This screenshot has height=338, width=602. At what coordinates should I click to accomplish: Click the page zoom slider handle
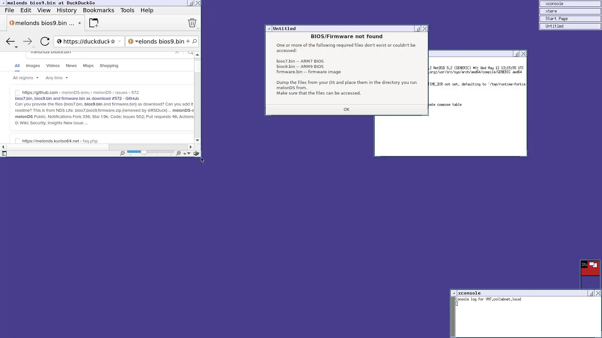coord(144,152)
